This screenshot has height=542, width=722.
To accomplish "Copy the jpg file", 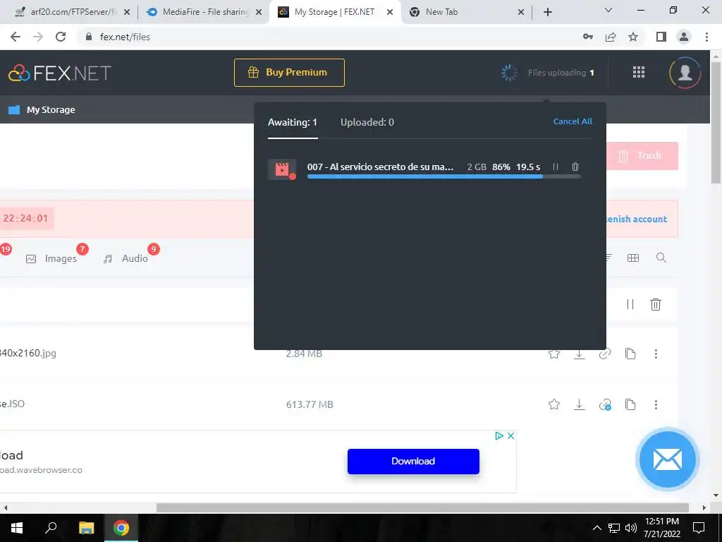I will [x=630, y=354].
